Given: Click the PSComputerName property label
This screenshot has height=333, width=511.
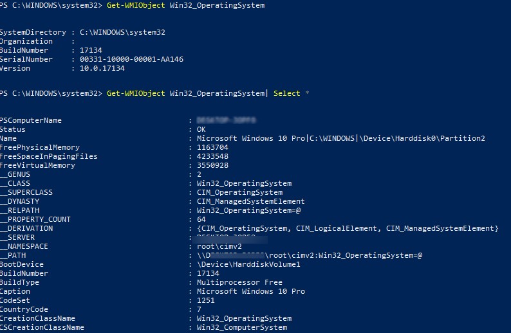Looking at the screenshot, I should tap(31, 120).
